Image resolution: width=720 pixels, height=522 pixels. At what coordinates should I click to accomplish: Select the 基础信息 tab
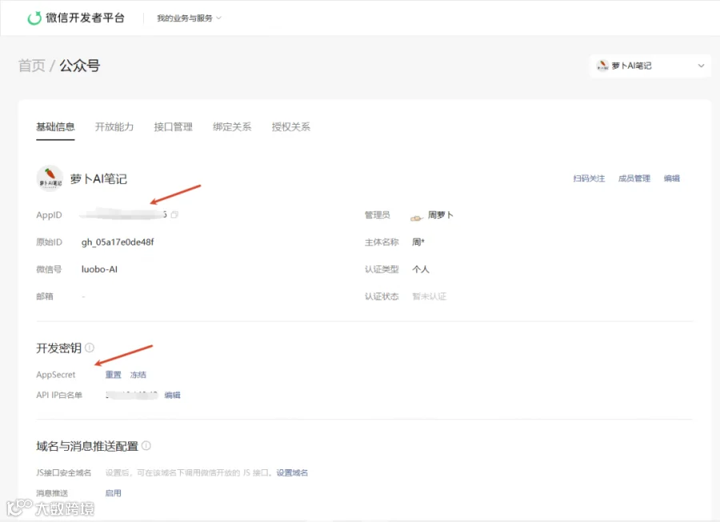pos(55,126)
